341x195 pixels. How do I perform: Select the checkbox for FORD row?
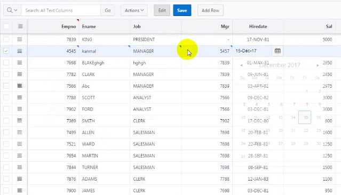[x=6, y=109]
